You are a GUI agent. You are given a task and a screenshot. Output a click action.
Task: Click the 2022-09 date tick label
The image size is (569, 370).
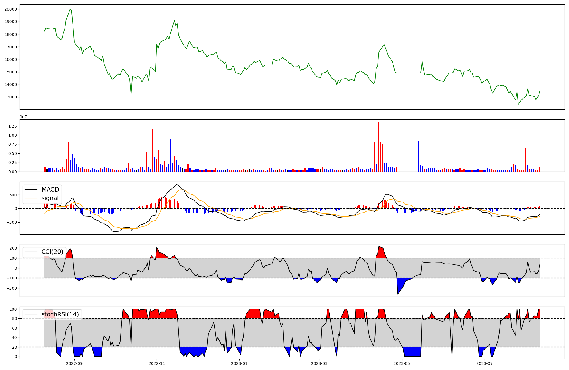pos(74,363)
